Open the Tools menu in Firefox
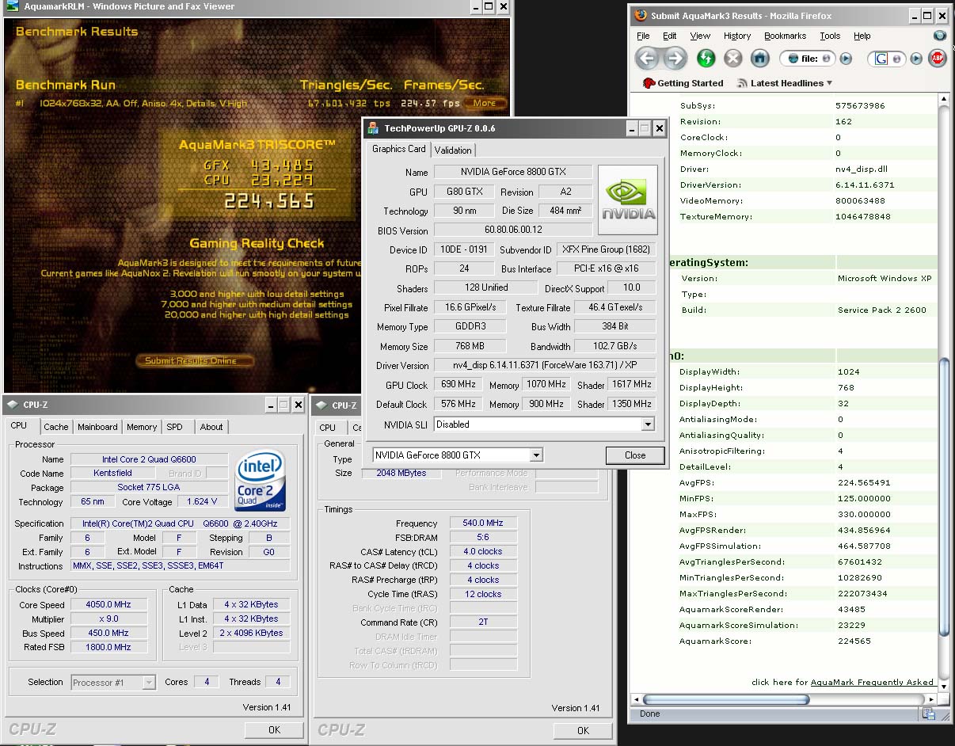The height and width of the screenshot is (746, 955). coord(830,36)
